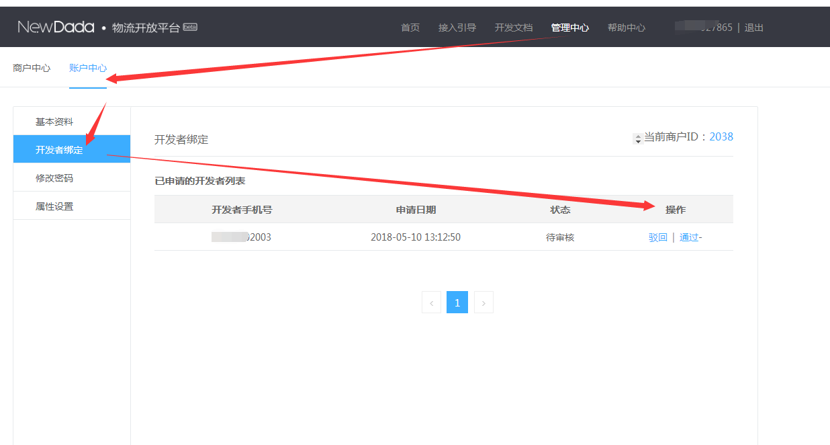Open 接入引导 in top navigation
830x445 pixels.
click(x=457, y=28)
